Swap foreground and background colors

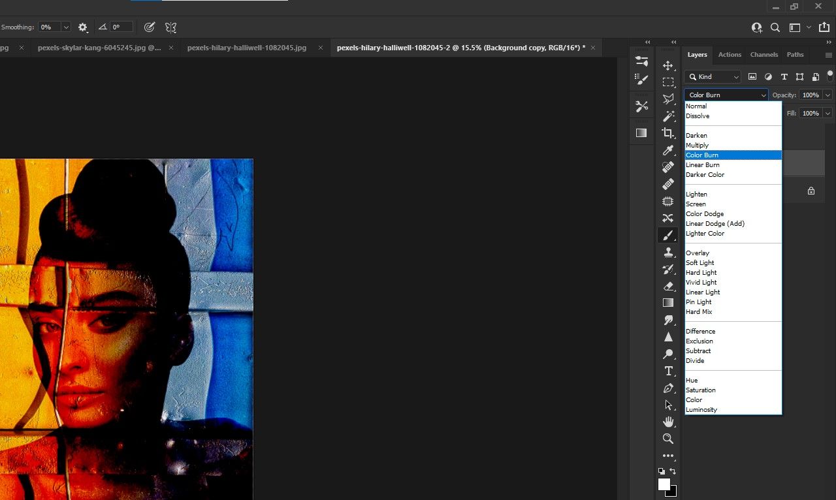673,471
